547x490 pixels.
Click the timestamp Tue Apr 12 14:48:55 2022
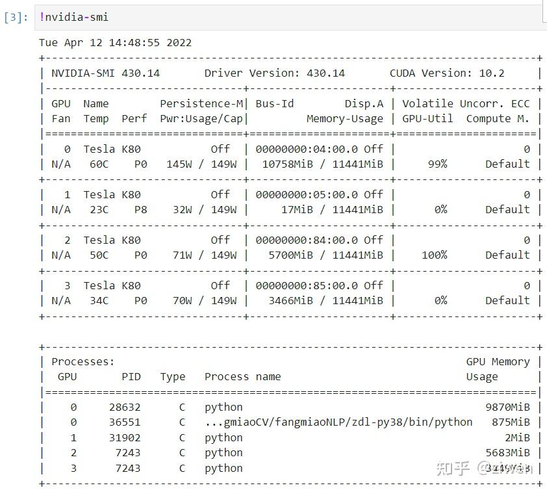(x=115, y=43)
